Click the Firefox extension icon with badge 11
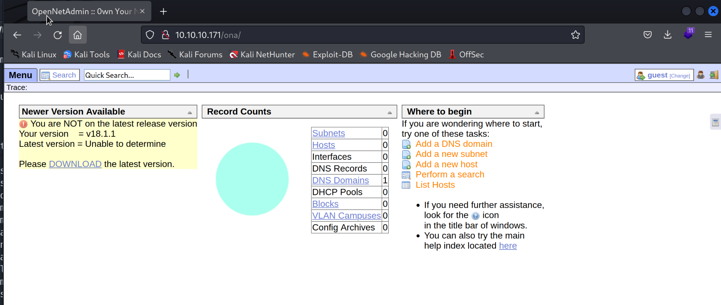The image size is (721, 305). (689, 34)
